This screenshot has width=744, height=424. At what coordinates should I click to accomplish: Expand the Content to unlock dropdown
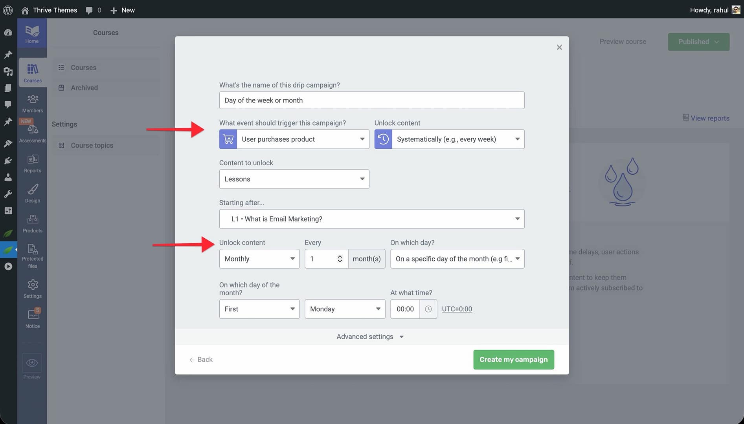294,179
